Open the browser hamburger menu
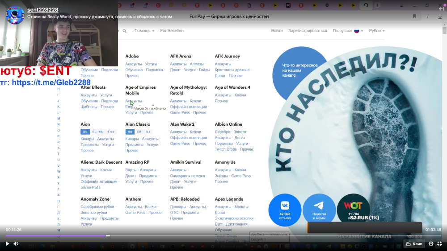 click(x=401, y=5)
